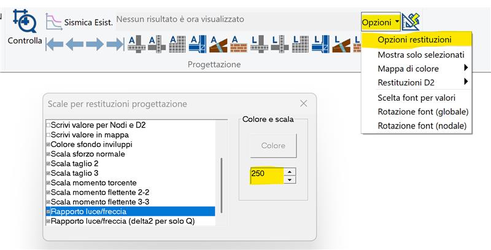Viewport: 491px width, 250px height.
Task: Choose 'Opzioni restituzioni' menu entry
Action: tap(414, 40)
